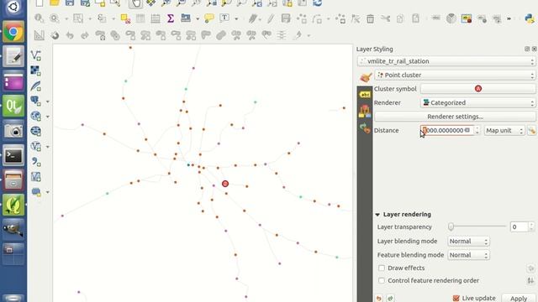Click the undo style icon at panel bottom

coord(379,299)
